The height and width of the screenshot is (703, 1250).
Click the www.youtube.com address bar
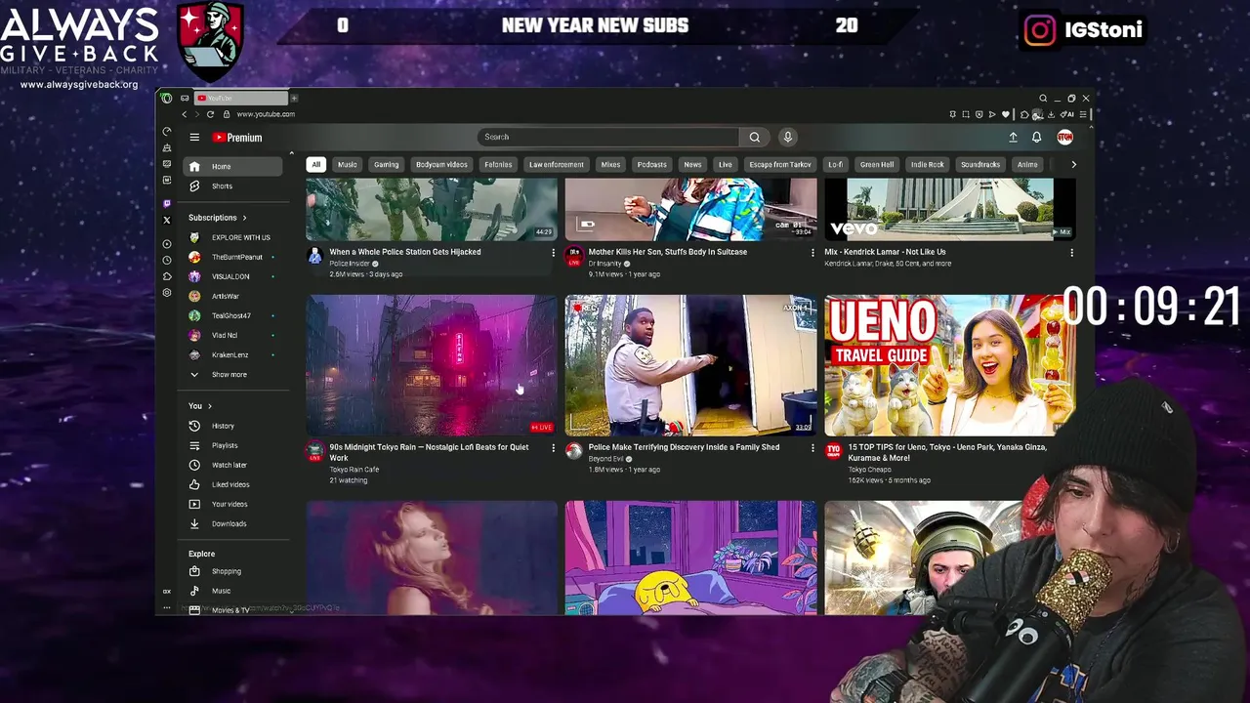tap(265, 114)
